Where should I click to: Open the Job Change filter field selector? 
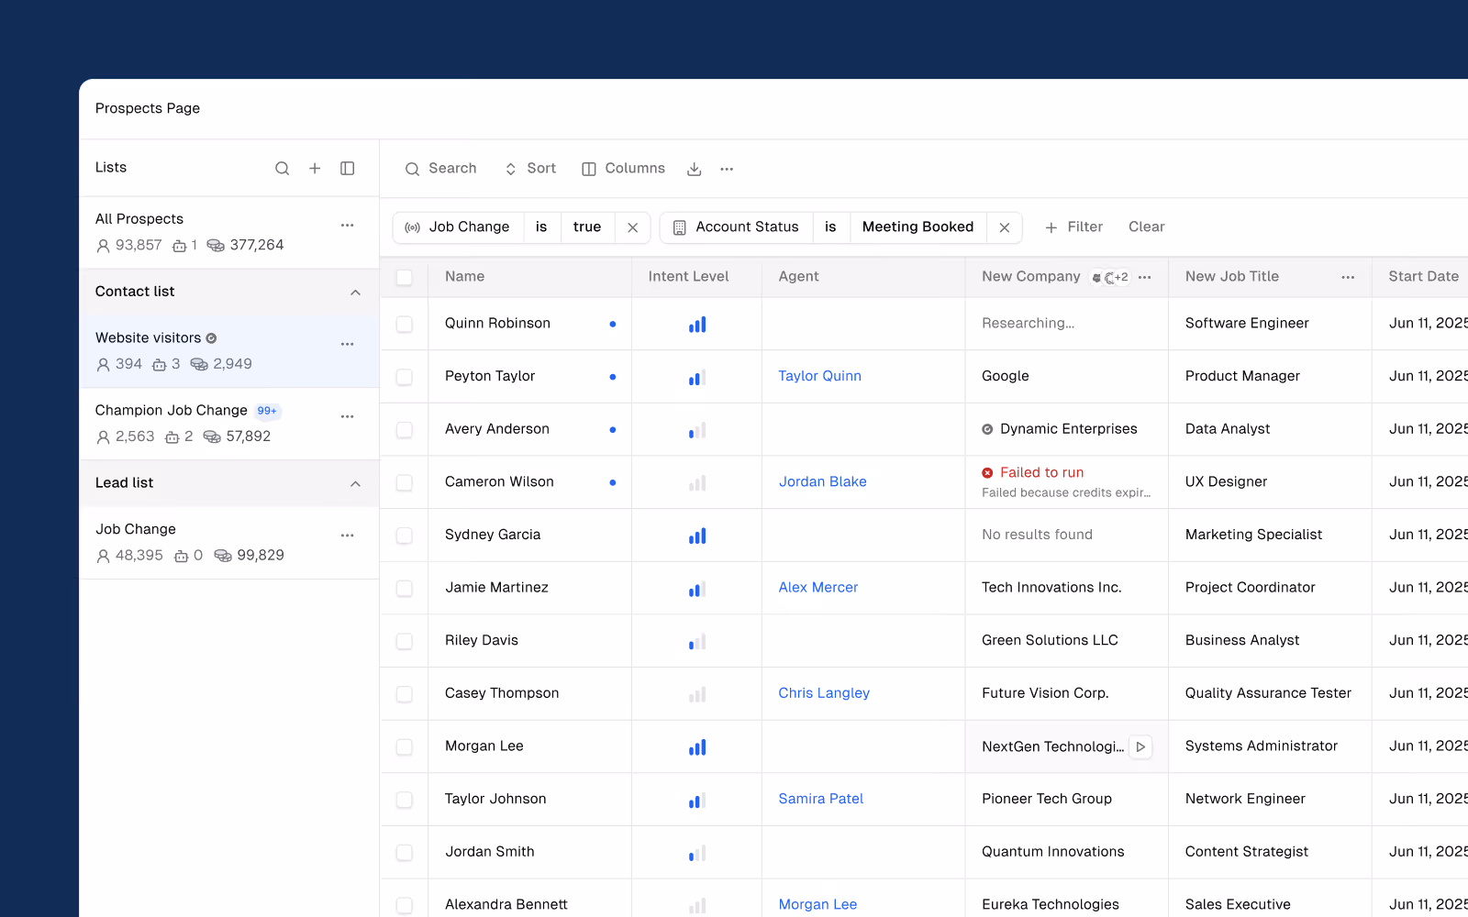458,227
